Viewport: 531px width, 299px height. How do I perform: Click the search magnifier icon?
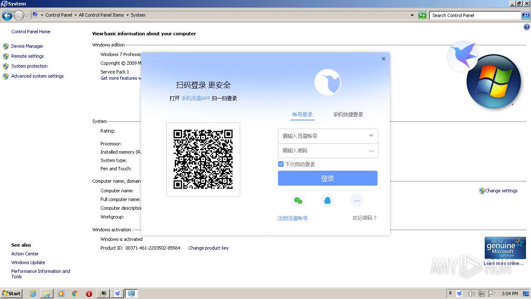525,15
